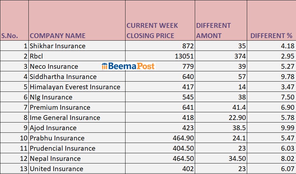Select the DIFFERENT AMONT header cell
The image size is (296, 174).
(x=213, y=30)
